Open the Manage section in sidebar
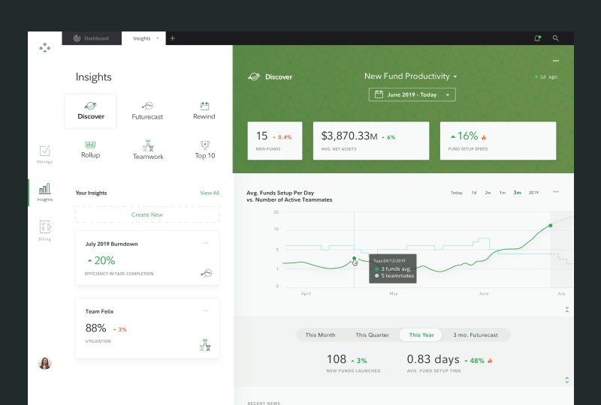 [45, 154]
